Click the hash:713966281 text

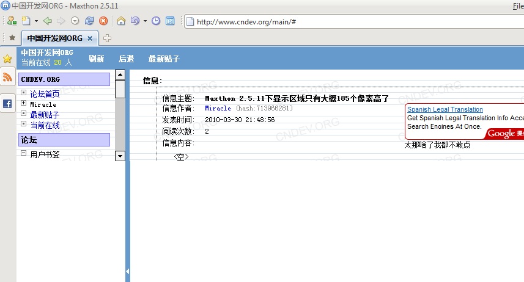tap(264, 108)
